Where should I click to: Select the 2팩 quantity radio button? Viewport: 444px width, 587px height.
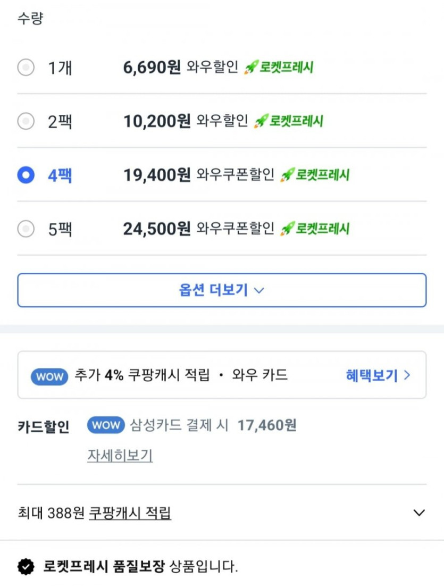26,122
